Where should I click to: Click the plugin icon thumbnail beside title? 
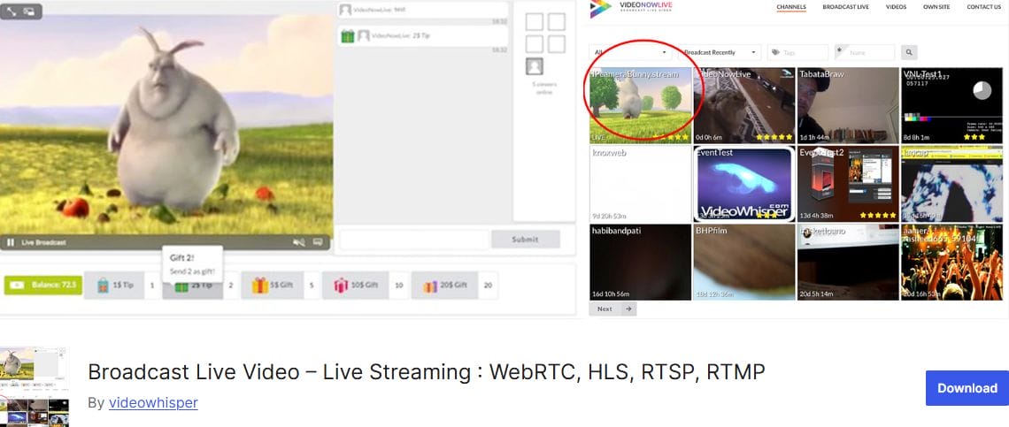35,387
